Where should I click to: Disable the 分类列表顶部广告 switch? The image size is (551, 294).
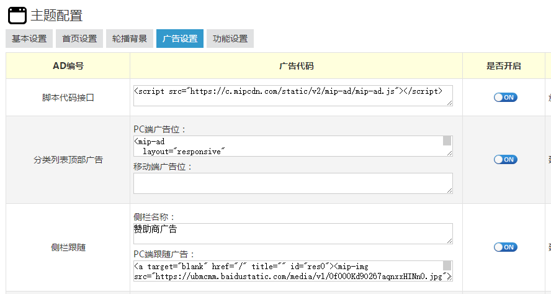[x=505, y=160]
